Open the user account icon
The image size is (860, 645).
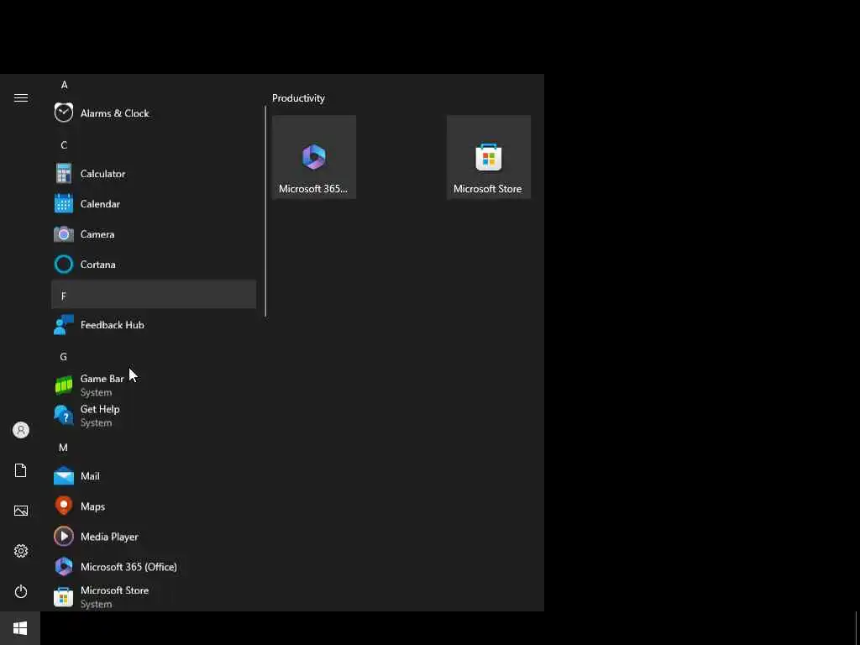tap(21, 430)
